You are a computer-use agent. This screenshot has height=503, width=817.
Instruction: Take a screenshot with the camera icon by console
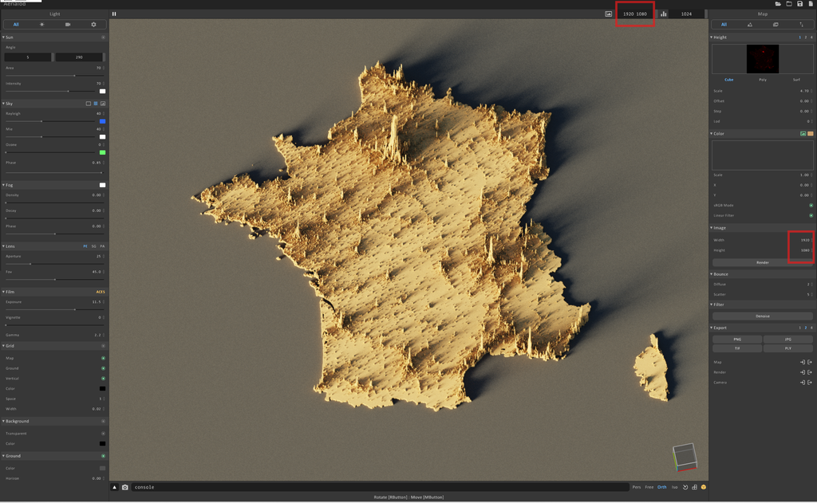[x=125, y=487]
